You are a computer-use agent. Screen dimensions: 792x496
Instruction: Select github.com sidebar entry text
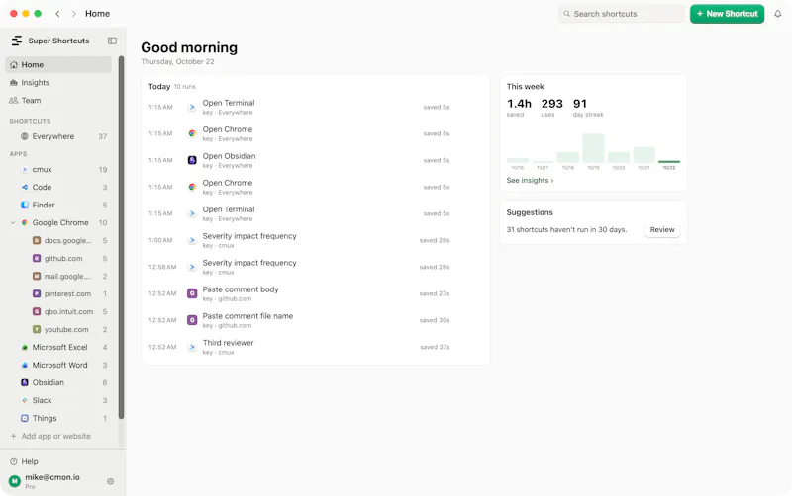63,258
